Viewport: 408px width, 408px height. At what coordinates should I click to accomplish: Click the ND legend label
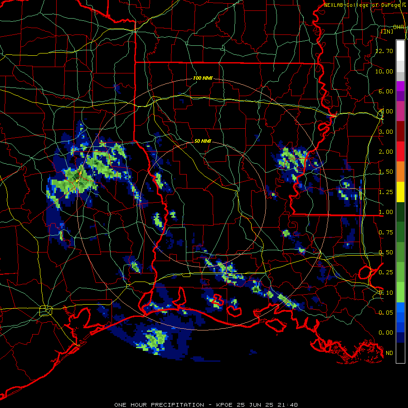coord(389,353)
